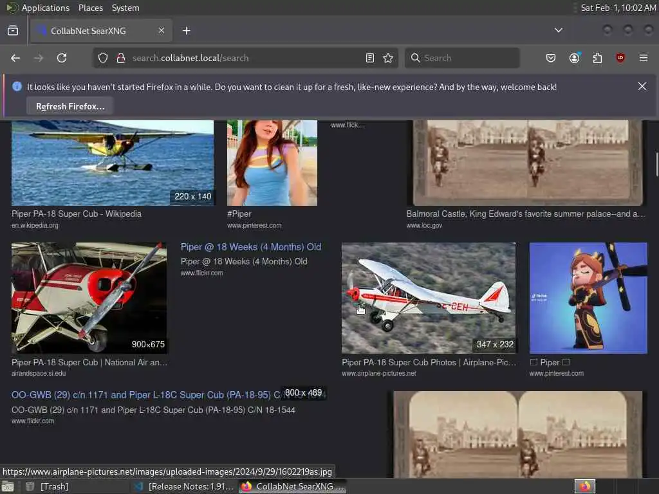Click the en.wikipedia.org source text

point(35,225)
